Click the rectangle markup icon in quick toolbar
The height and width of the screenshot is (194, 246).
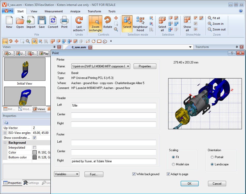pyautogui.click(x=99, y=41)
